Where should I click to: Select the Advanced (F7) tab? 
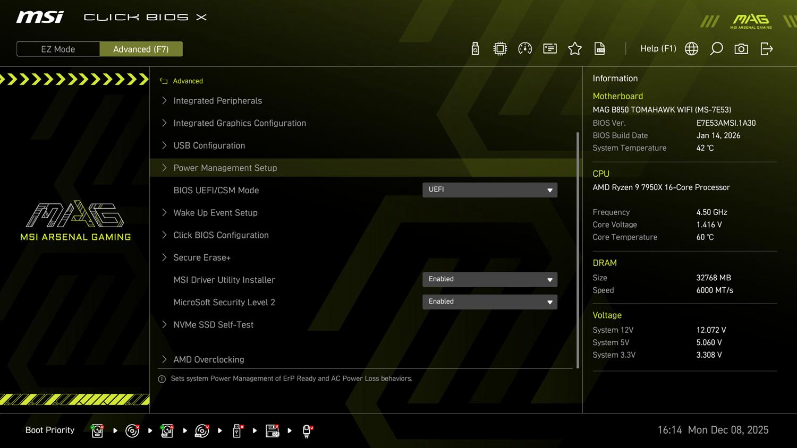141,49
